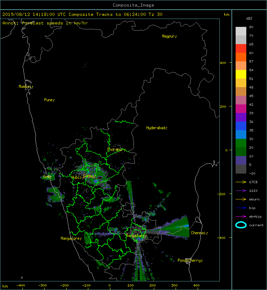Click the current legend label
The height and width of the screenshot is (290, 267).
click(x=256, y=225)
